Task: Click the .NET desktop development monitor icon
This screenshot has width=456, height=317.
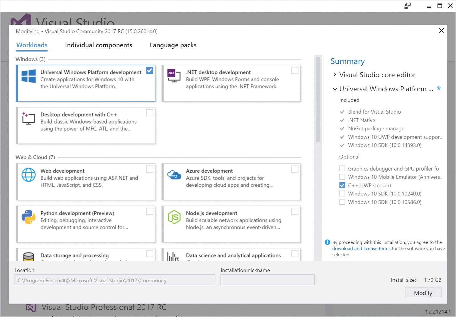Action: click(174, 75)
